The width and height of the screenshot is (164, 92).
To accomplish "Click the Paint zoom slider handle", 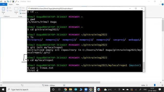I will [x=155, y=85].
